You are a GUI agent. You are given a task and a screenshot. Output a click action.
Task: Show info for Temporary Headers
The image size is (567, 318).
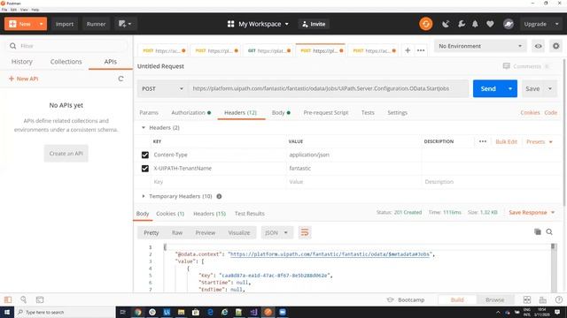[x=219, y=196]
